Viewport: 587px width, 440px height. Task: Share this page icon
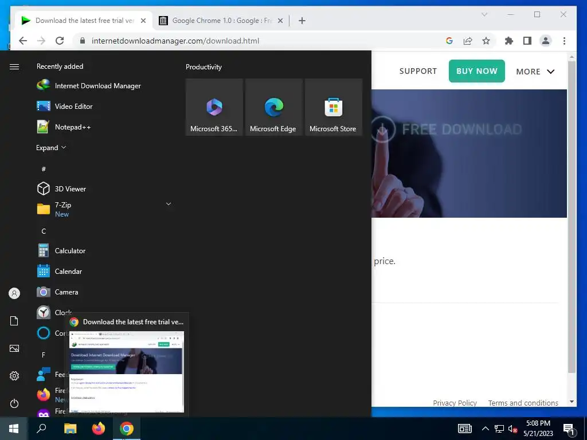[x=468, y=41]
